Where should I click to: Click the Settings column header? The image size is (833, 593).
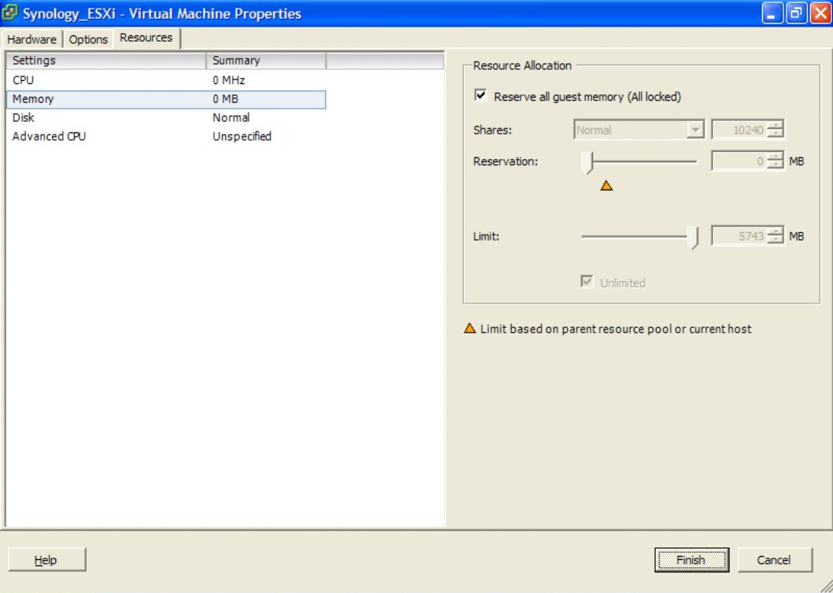(x=106, y=61)
